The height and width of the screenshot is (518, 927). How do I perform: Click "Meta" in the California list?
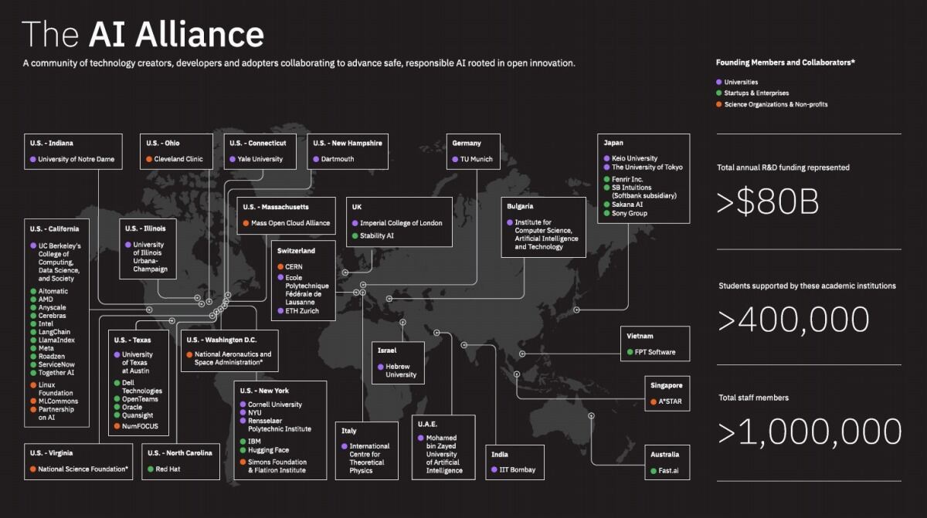click(x=46, y=348)
